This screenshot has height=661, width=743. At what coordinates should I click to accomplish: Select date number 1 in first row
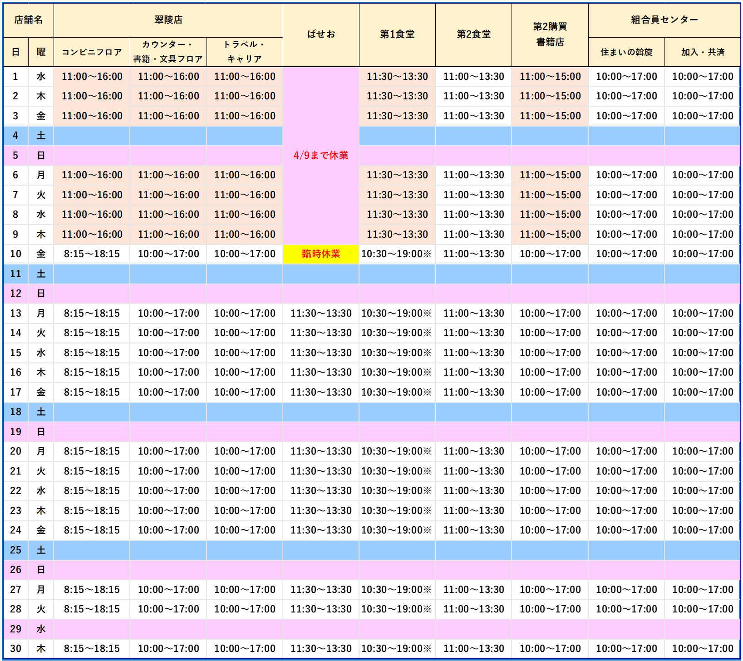[x=15, y=77]
